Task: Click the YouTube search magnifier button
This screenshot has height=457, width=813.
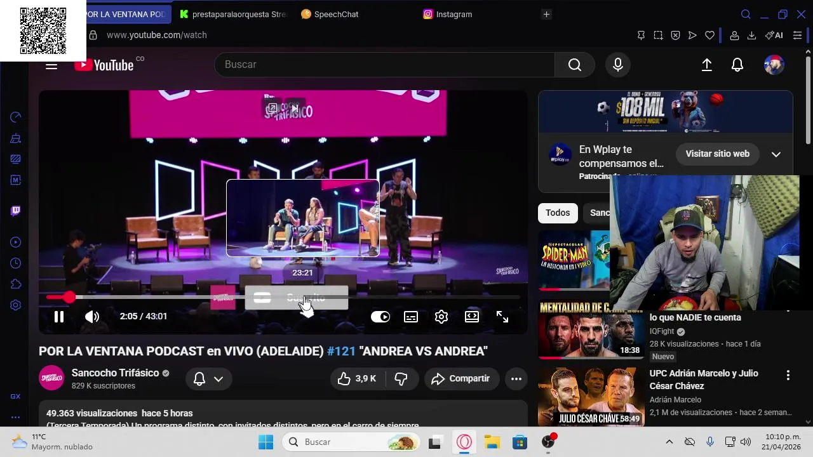Action: (575, 65)
